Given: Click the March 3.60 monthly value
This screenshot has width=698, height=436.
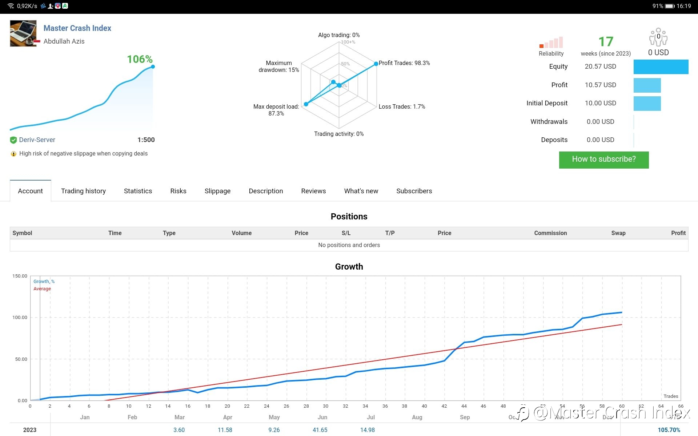Looking at the screenshot, I should click(179, 430).
